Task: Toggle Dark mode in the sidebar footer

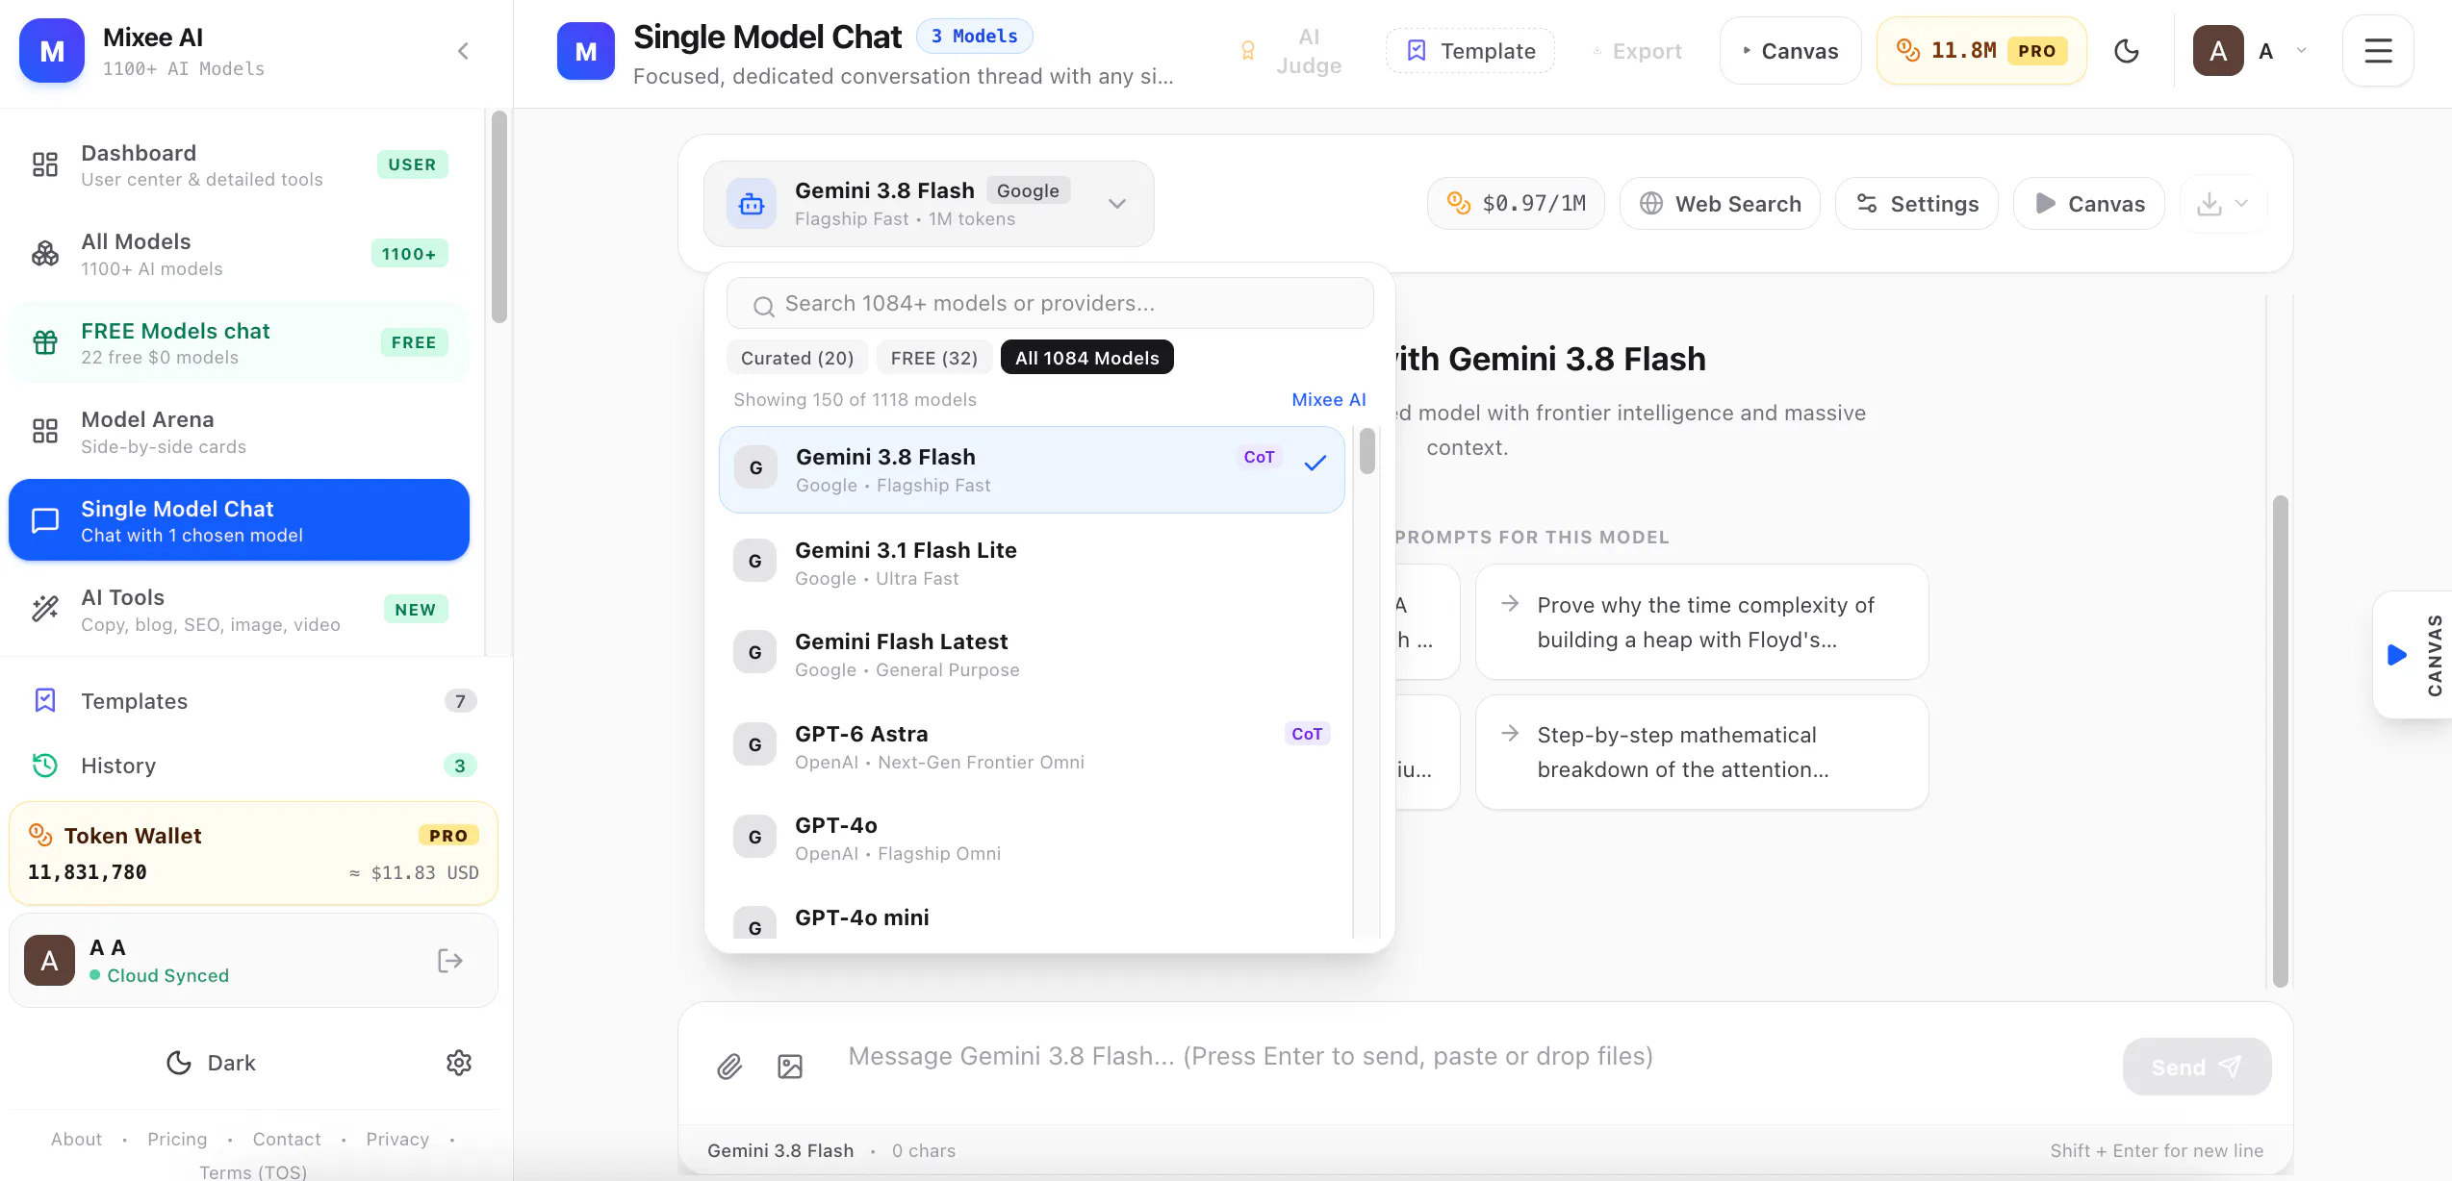Action: tap(211, 1063)
